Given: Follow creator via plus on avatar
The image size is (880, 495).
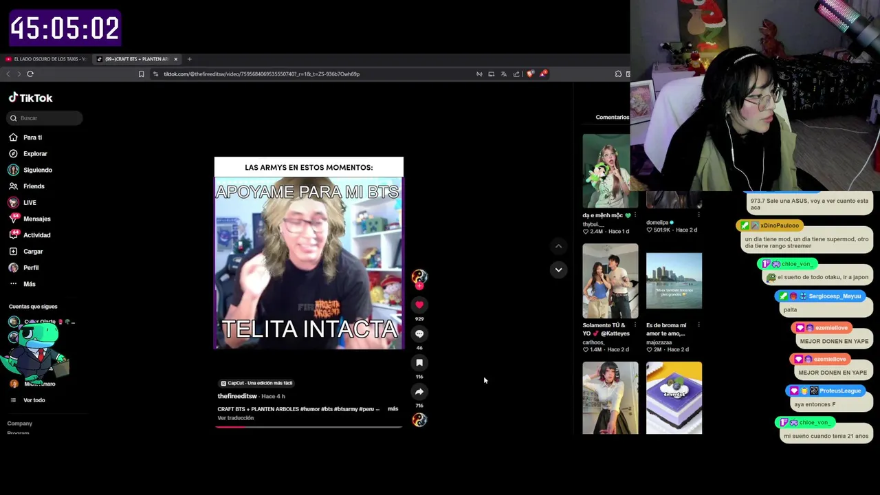Looking at the screenshot, I should coord(419,285).
